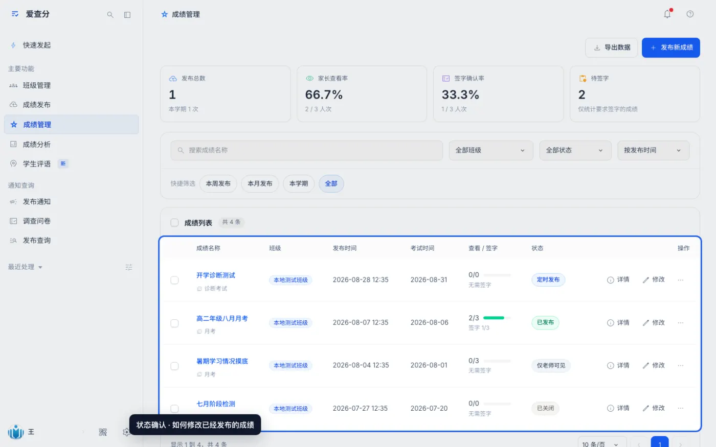Select the 本周发布 quick filter
The width and height of the screenshot is (716, 447).
click(218, 183)
